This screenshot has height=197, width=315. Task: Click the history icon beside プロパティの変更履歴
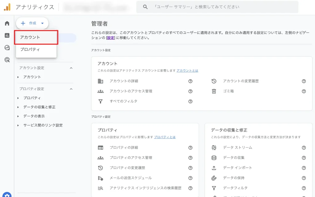(x=101, y=168)
